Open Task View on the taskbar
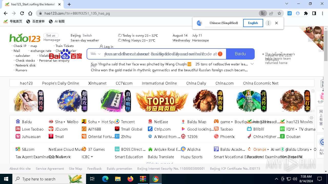Image resolution: width=328 pixels, height=184 pixels. 92,179
